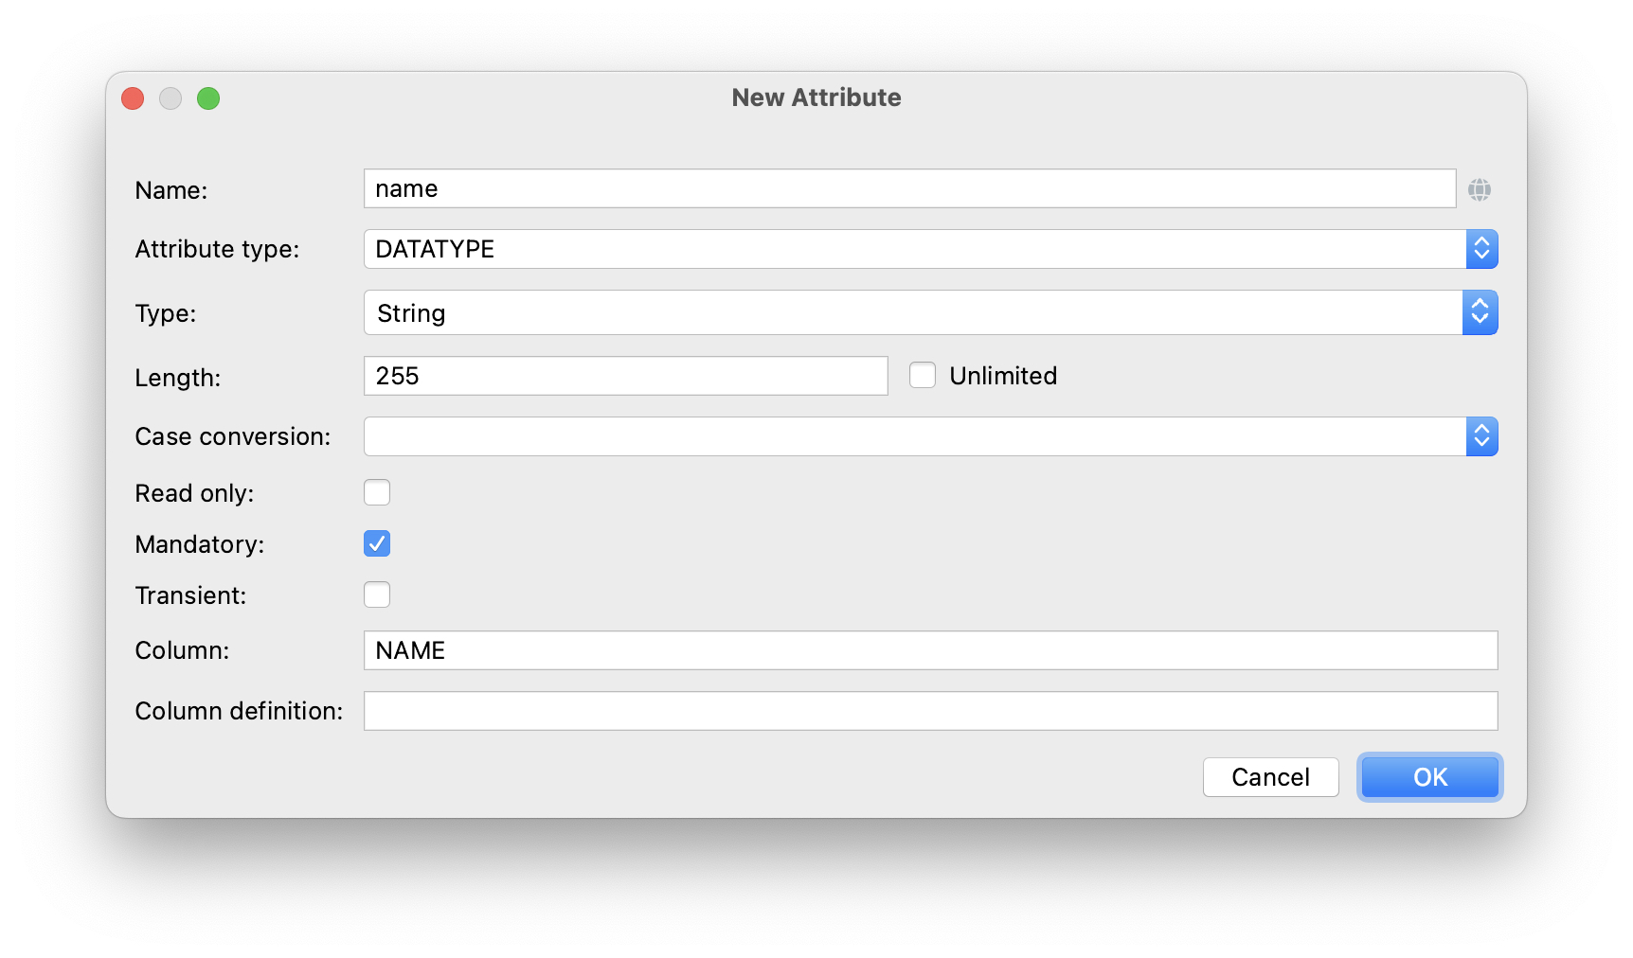
Task: Focus the Name text field
Action: point(909,189)
